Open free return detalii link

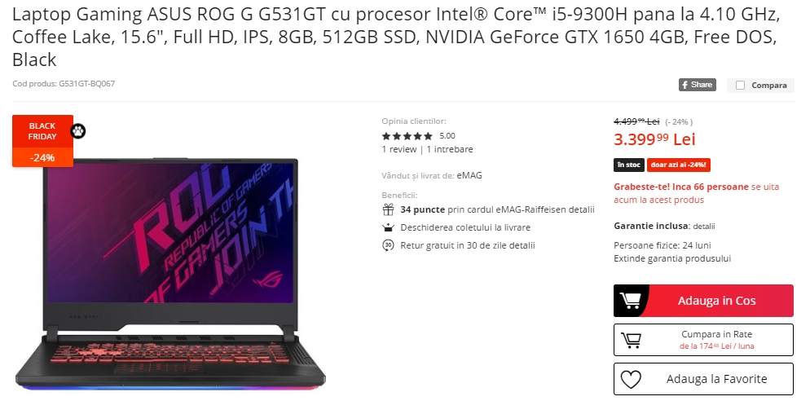click(522, 245)
